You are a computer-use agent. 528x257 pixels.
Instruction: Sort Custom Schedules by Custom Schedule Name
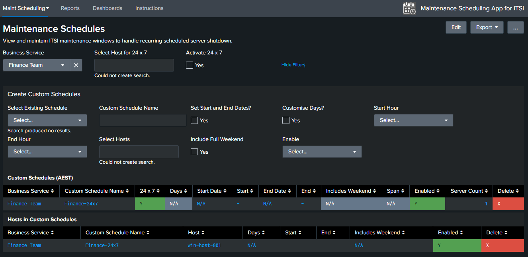pyautogui.click(x=97, y=191)
